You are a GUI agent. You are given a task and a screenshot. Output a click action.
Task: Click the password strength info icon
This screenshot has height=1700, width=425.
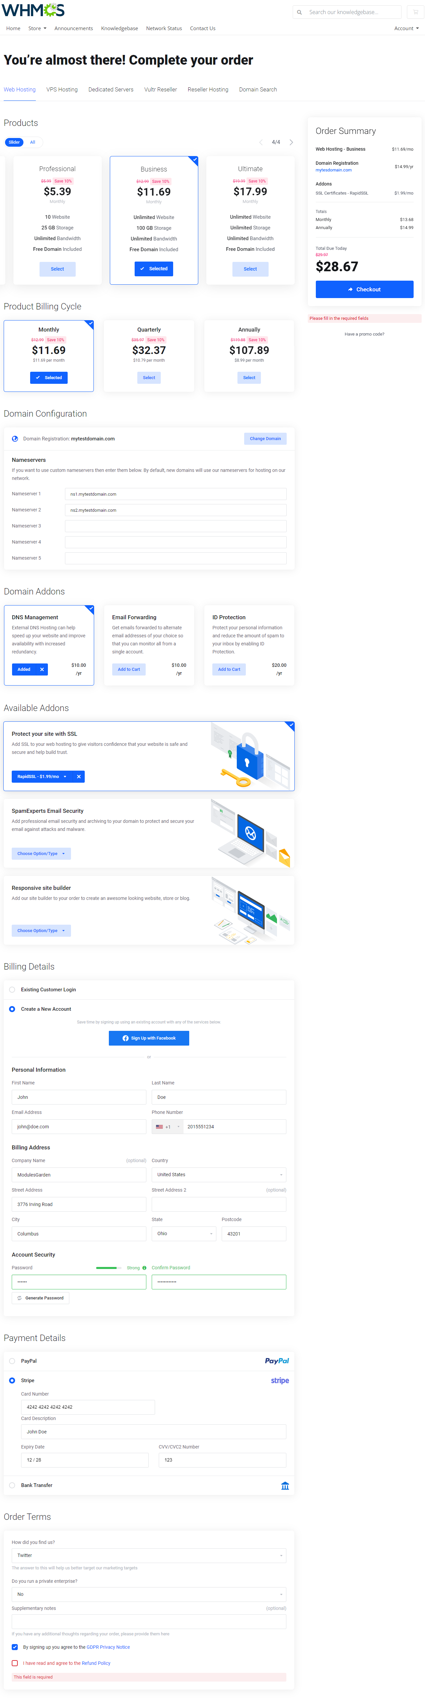[x=145, y=1268]
